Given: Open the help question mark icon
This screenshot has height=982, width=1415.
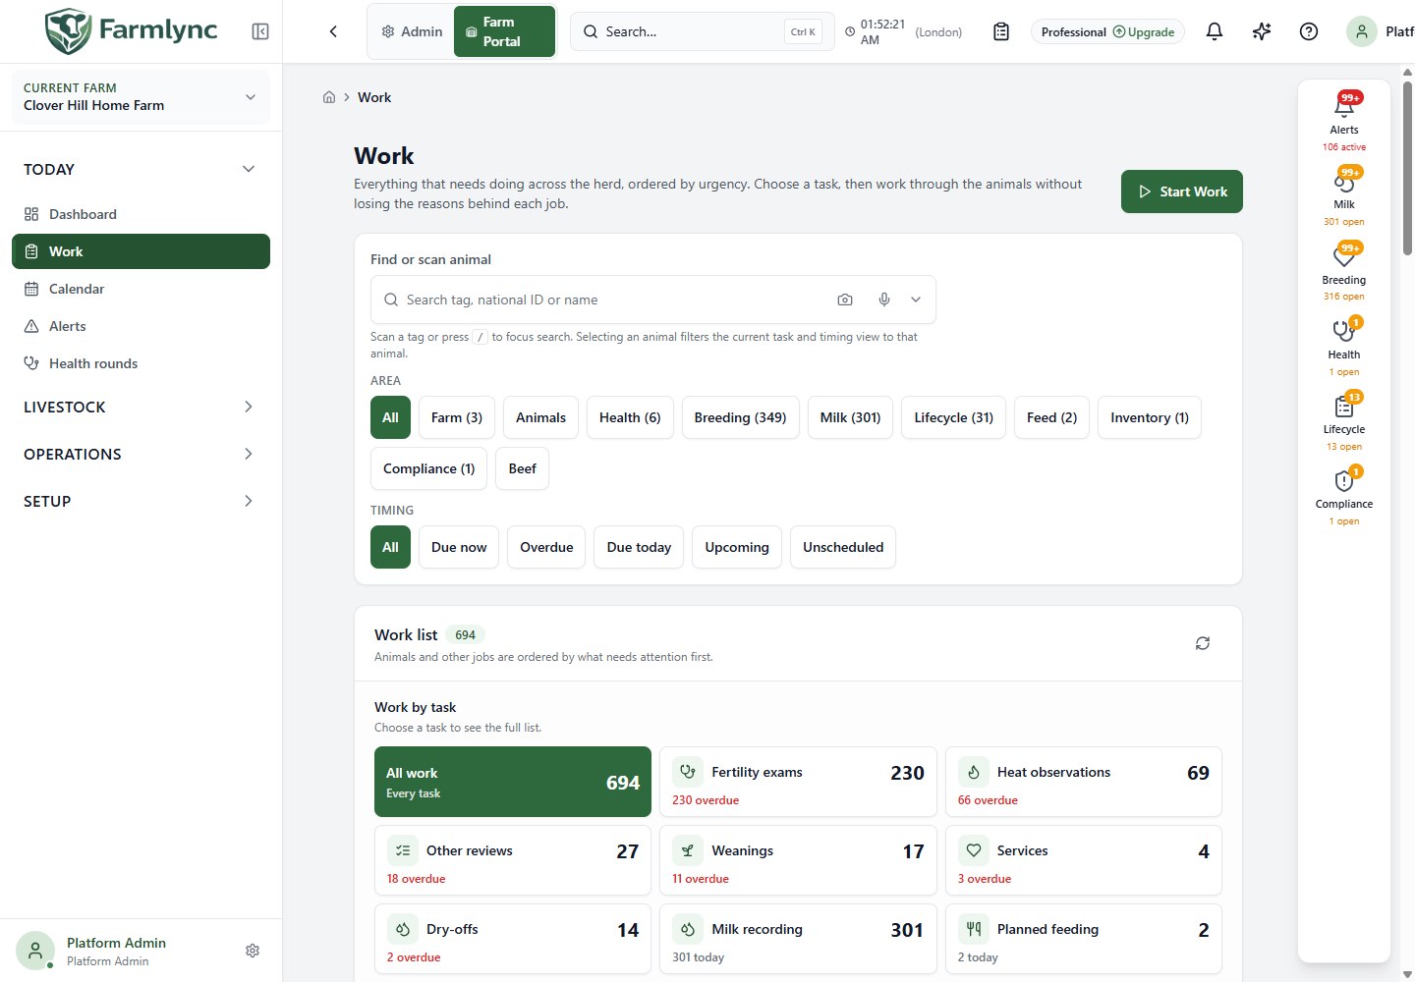Looking at the screenshot, I should pos(1309,31).
